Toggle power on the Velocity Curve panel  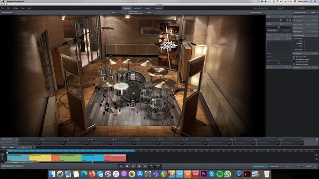[314, 17]
